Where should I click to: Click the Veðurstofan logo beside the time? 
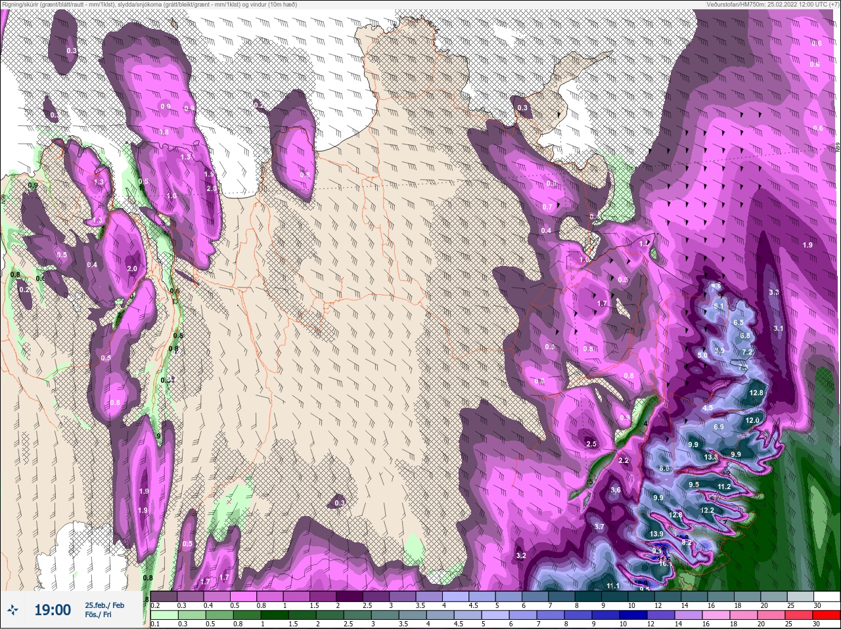click(13, 610)
